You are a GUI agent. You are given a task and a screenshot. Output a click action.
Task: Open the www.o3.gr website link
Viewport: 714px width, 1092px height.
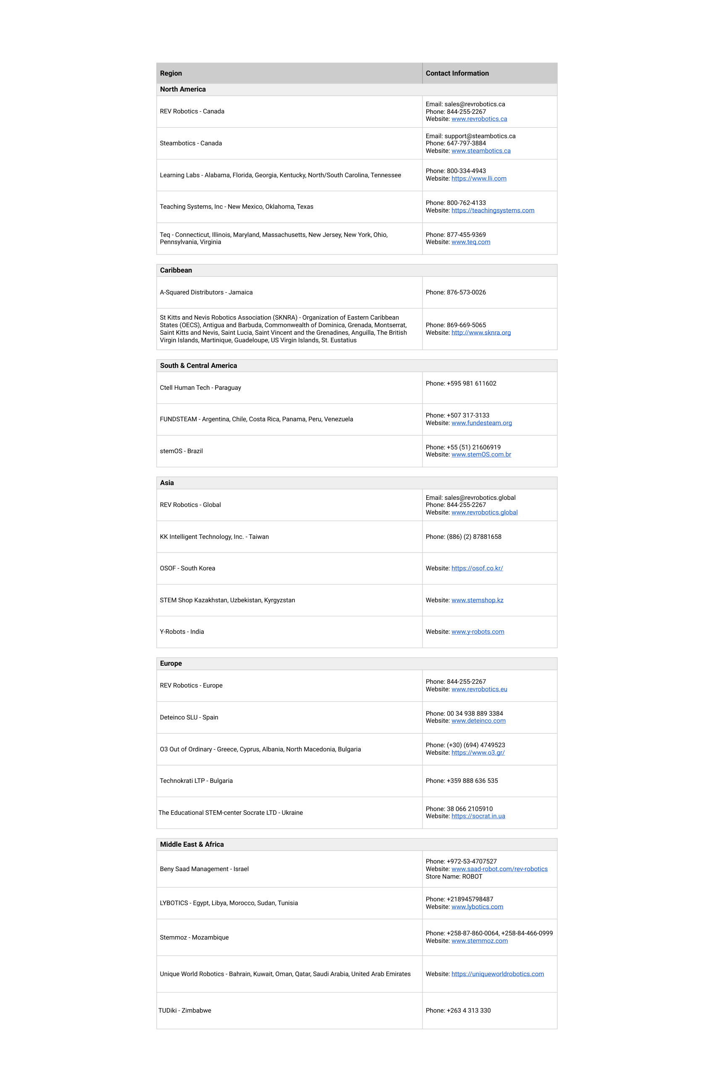[x=478, y=753]
